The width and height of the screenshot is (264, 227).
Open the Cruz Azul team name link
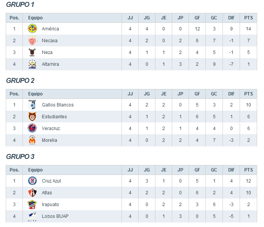(51, 181)
